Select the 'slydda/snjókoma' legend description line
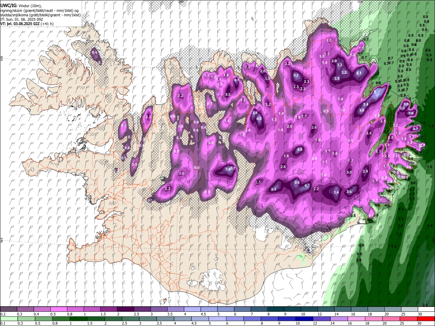 (x=40, y=15)
